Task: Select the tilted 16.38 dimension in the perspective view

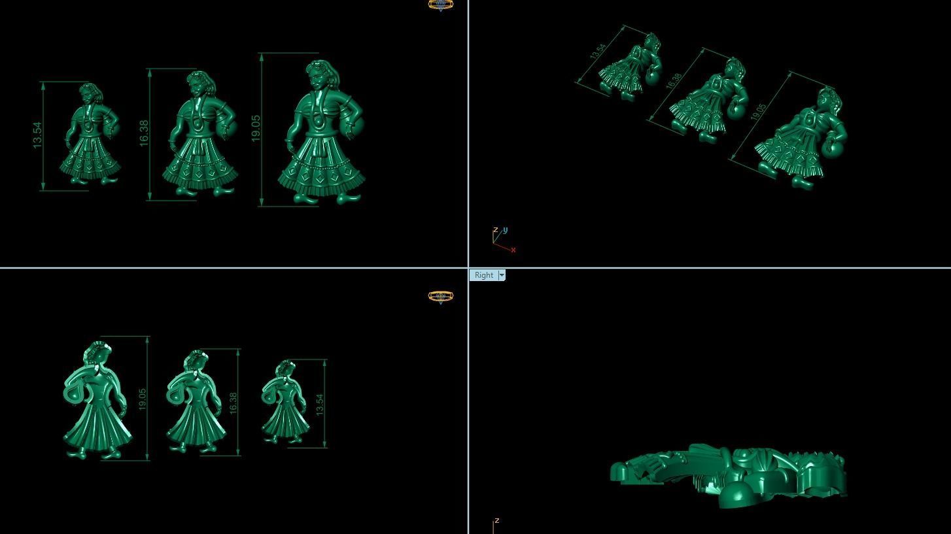Action: coord(674,81)
